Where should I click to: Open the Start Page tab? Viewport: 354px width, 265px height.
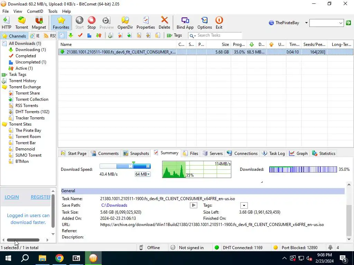(74, 154)
